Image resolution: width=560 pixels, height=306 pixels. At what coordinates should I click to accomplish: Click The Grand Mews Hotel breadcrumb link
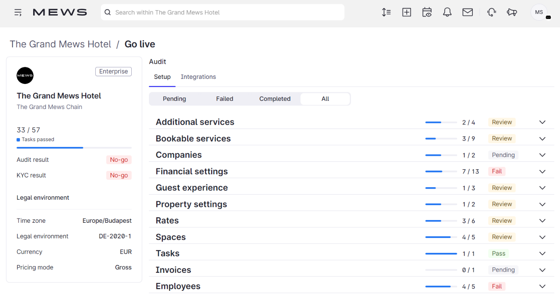(60, 44)
